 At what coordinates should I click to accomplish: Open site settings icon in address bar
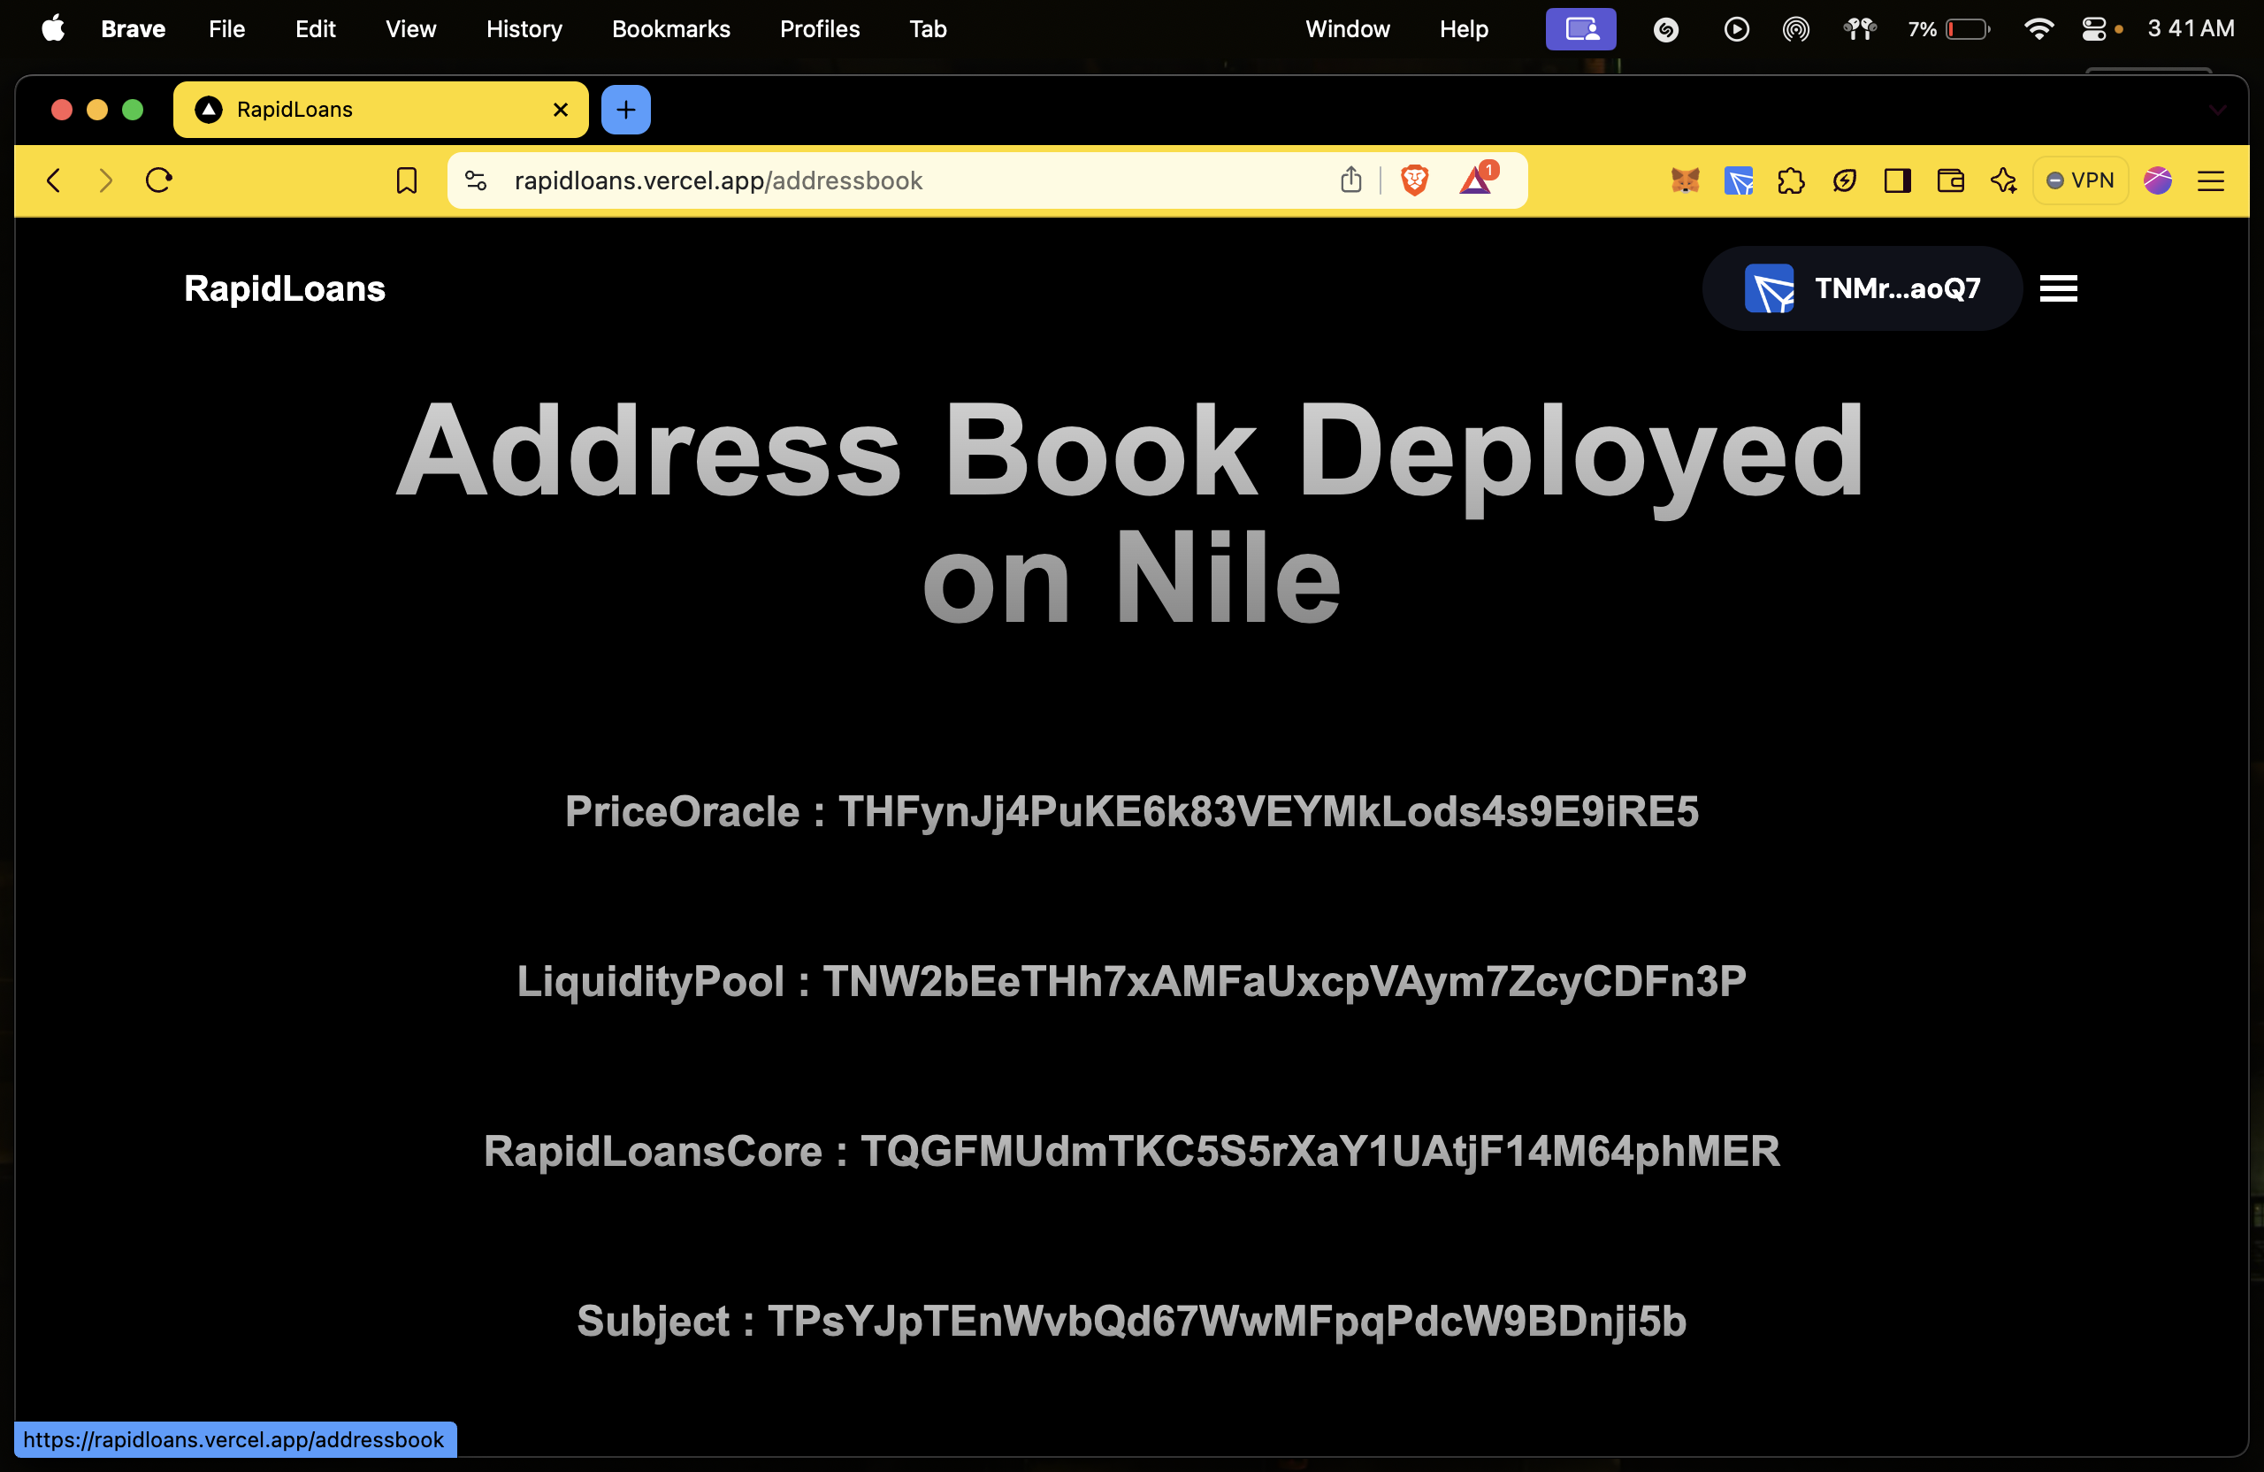(476, 180)
